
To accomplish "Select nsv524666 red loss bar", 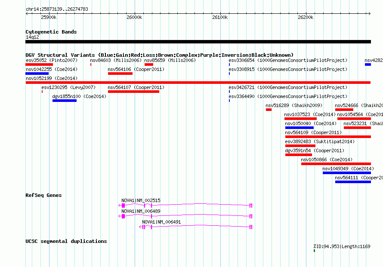I will pos(344,110).
